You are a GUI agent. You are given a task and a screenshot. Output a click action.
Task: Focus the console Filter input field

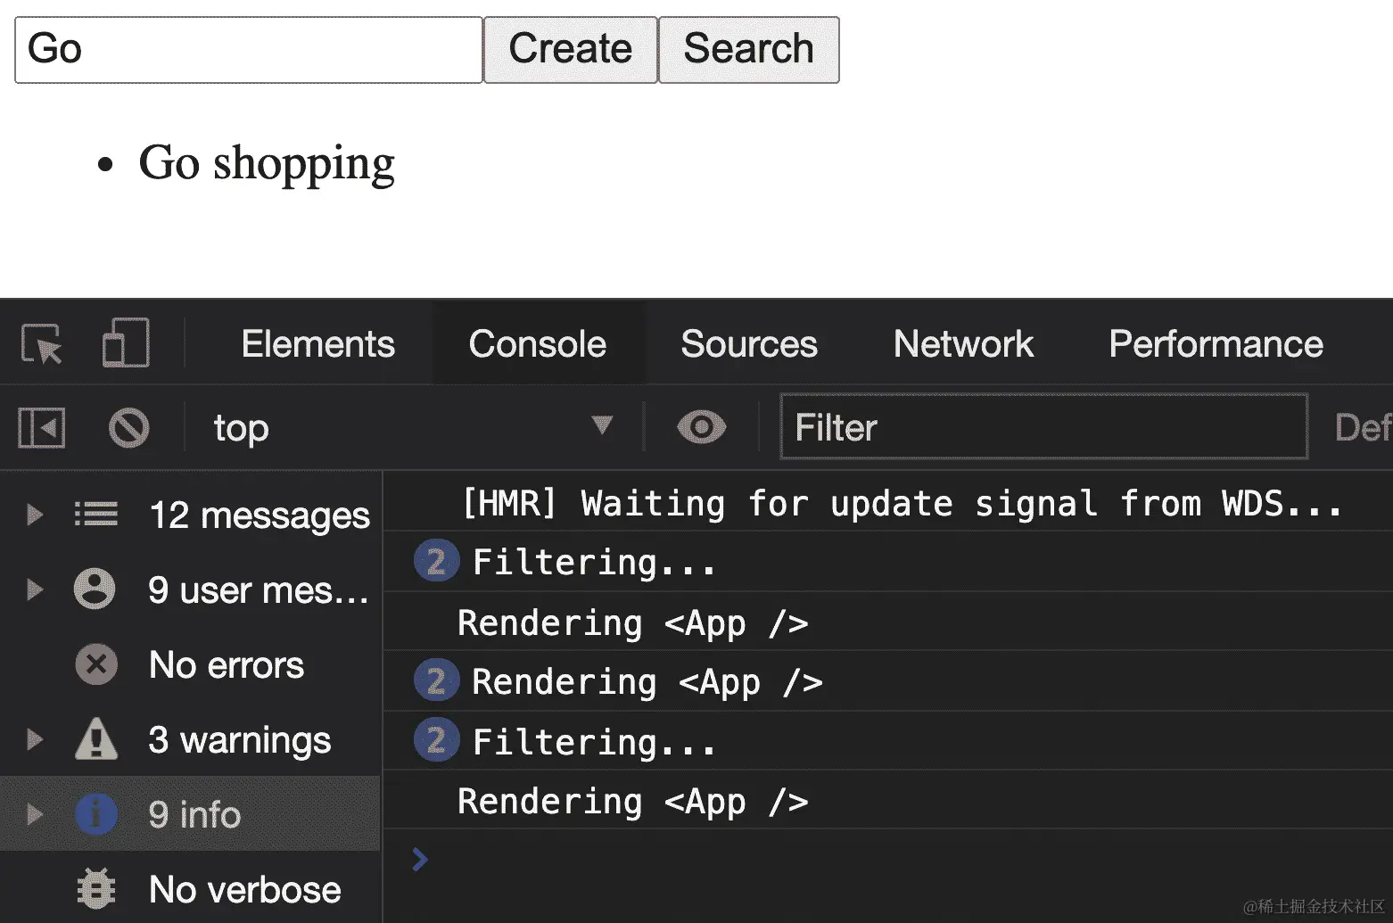point(1043,428)
